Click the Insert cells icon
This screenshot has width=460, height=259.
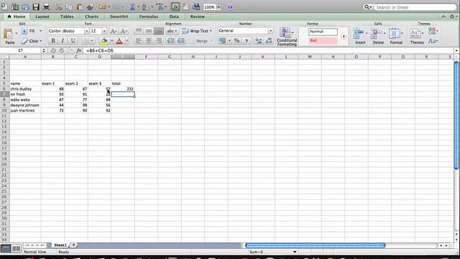point(360,36)
